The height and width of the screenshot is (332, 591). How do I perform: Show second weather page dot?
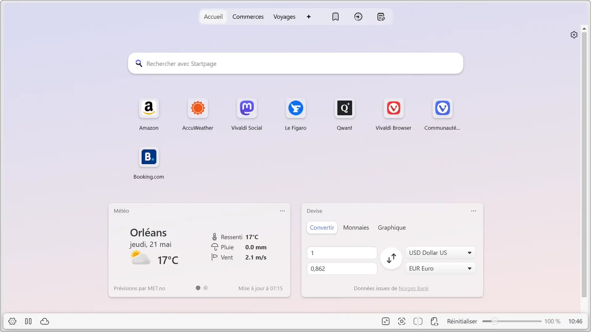coord(206,288)
